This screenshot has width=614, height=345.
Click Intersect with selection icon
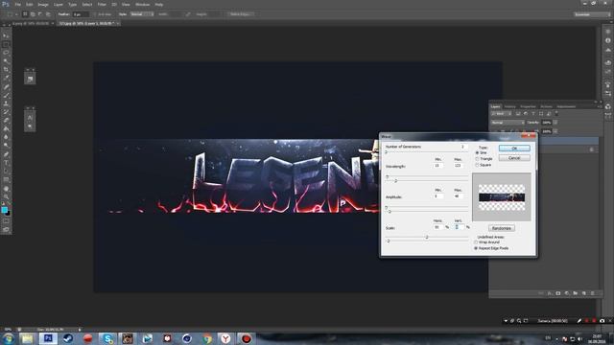(48, 14)
